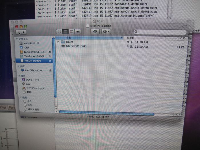Image resolution: width=200 pixels, height=150 pixels.
Task: Click the file list scroll right arrow
Action: click(179, 115)
